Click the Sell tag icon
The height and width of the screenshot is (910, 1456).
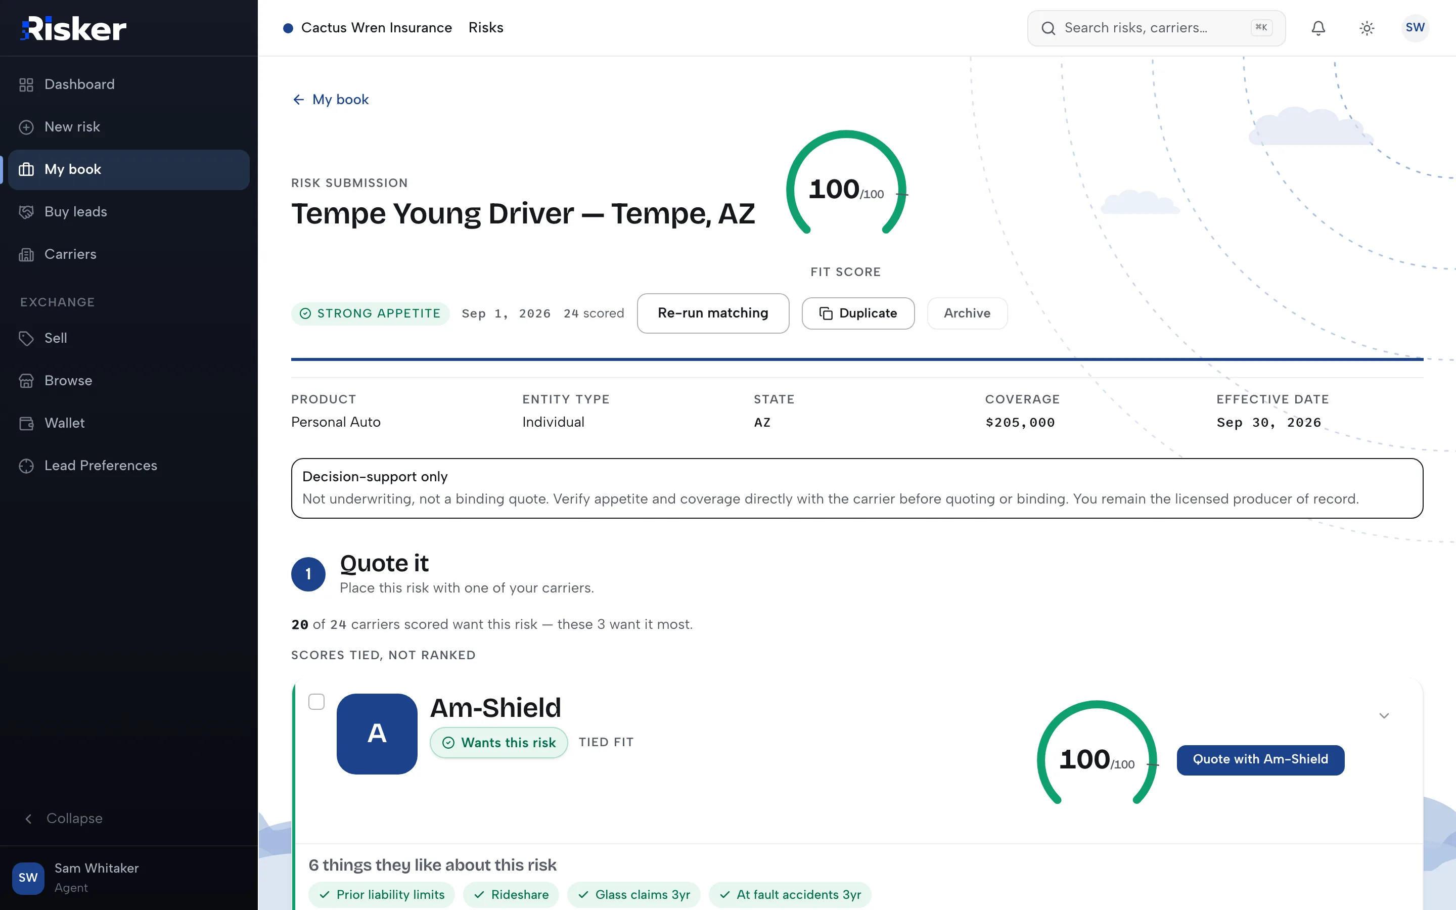tap(26, 338)
